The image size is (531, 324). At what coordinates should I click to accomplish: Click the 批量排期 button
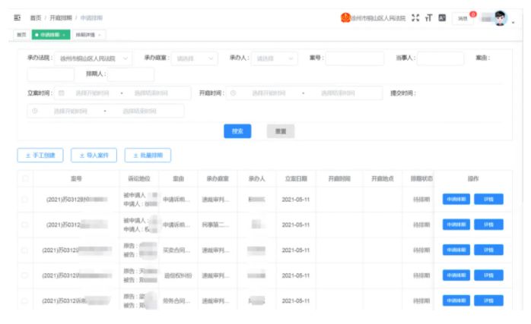tap(148, 156)
